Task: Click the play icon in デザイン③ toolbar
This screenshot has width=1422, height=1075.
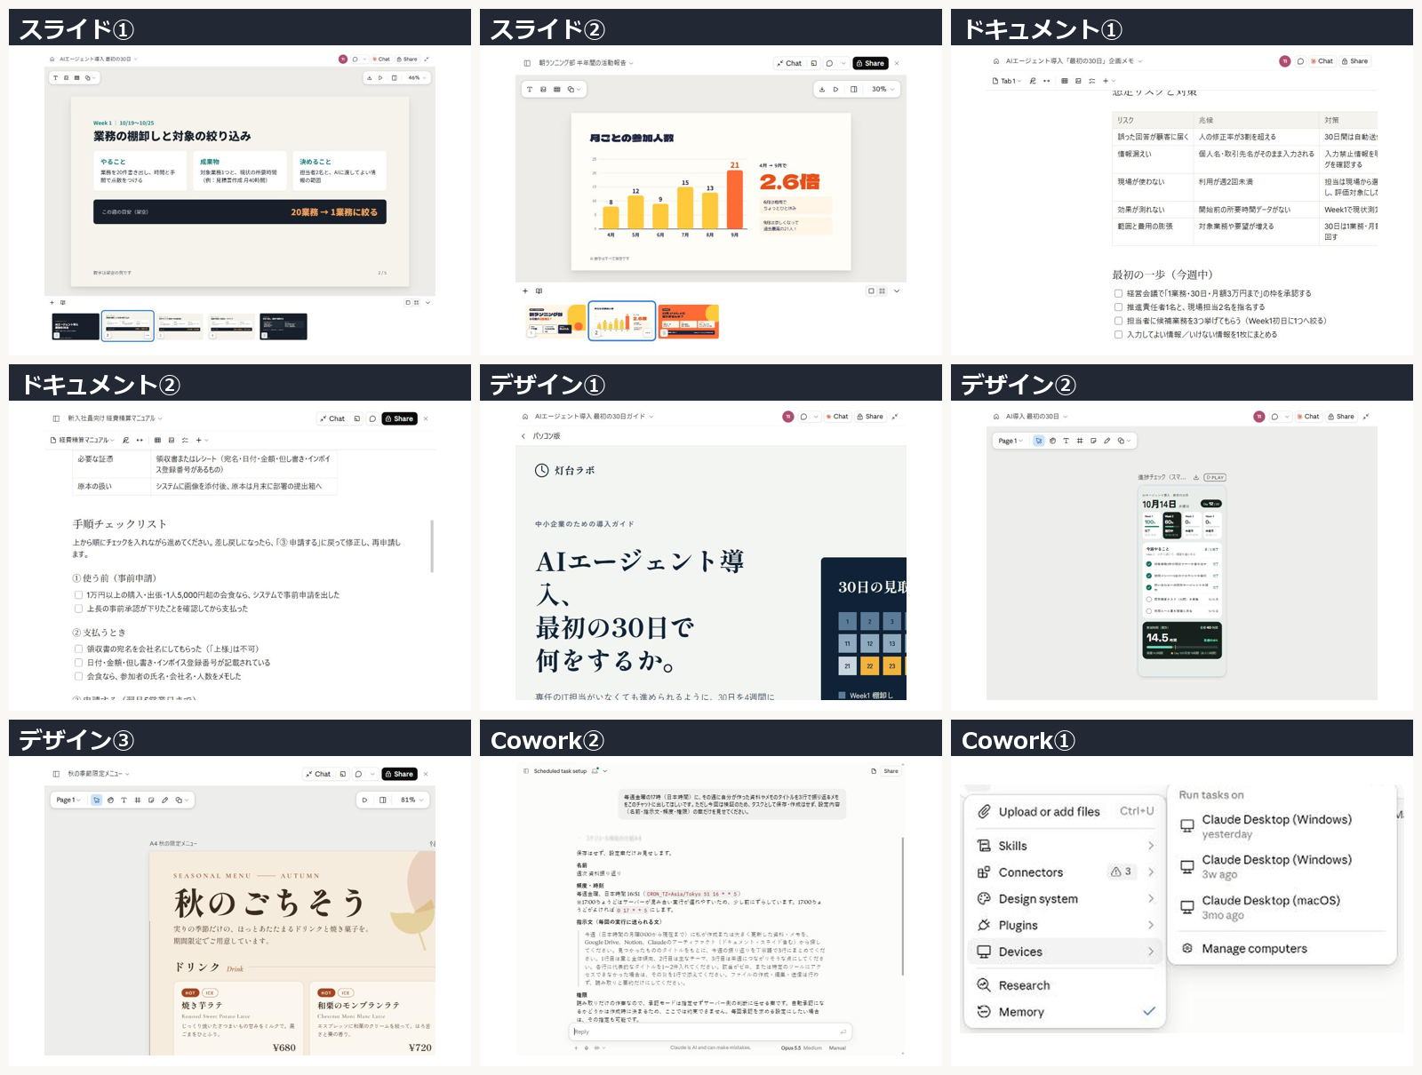Action: [364, 800]
